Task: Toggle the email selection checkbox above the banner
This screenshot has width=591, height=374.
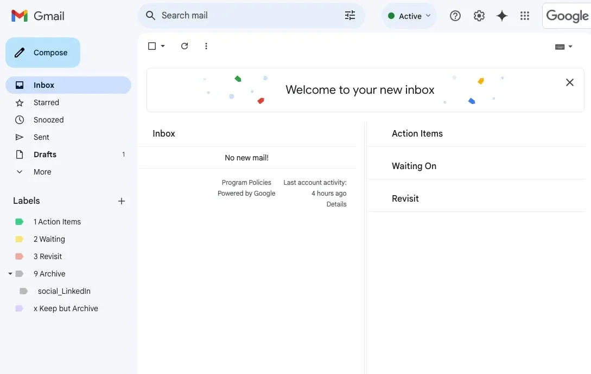Action: 151,46
